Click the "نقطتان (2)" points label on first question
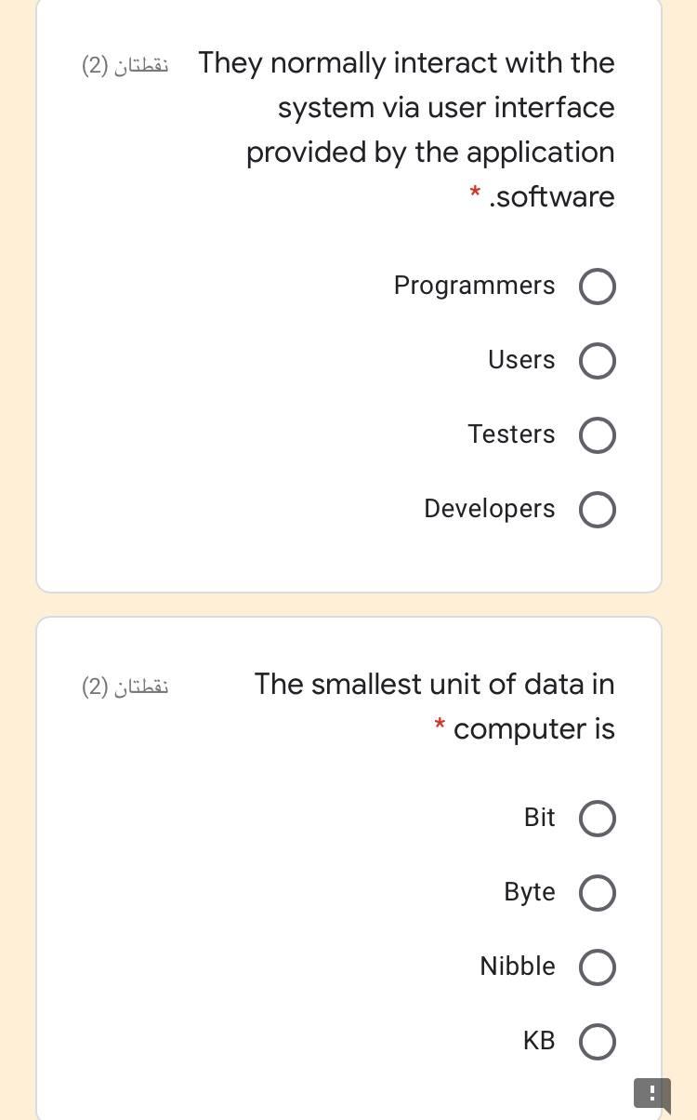The image size is (697, 1120). 125,66
